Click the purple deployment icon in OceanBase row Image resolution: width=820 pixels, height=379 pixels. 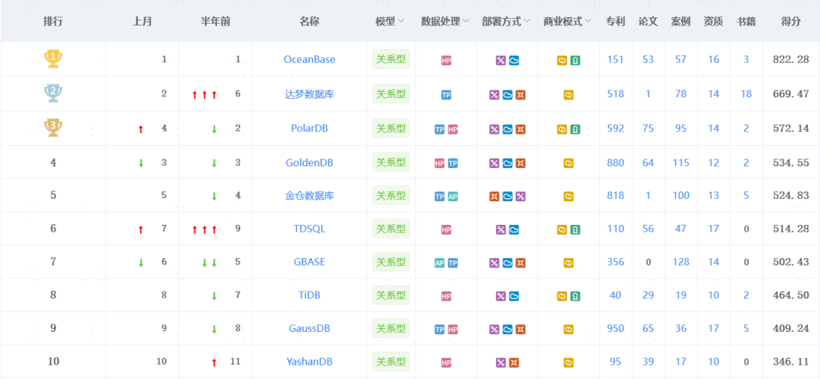[500, 60]
